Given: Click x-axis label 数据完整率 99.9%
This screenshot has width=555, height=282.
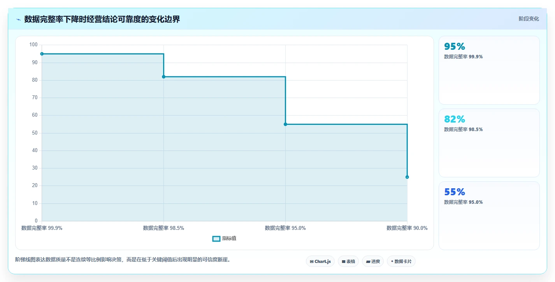Looking at the screenshot, I should click(42, 228).
